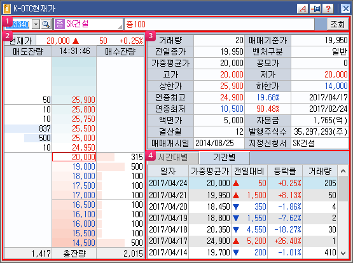Click the 발행주식수 value 35,297,293(주)
Viewport: 353px width, 263px height.
(x=321, y=132)
